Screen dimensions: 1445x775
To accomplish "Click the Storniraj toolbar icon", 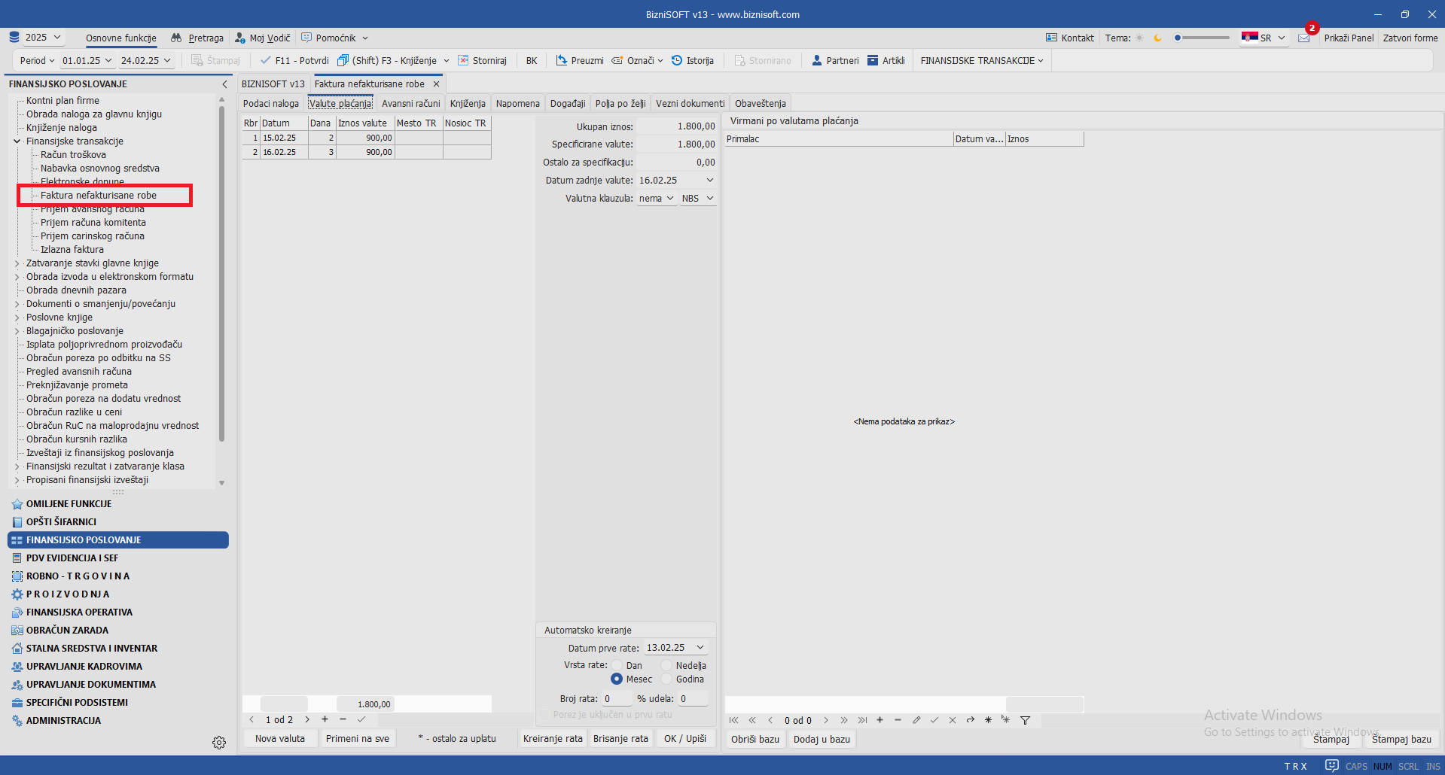I will coord(464,61).
